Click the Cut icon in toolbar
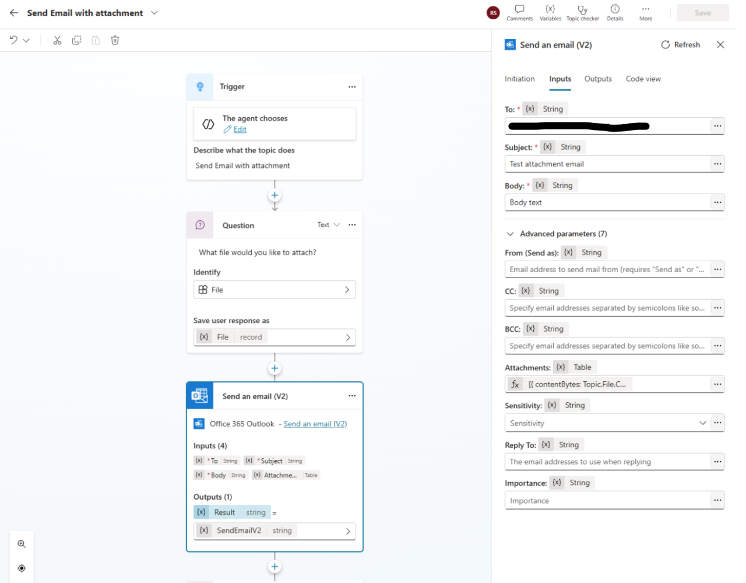The image size is (746, 583). [57, 40]
